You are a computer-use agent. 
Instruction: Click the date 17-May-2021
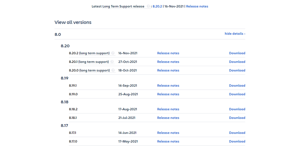click(128, 141)
